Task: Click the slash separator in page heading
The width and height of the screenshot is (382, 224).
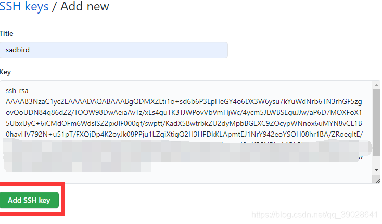Action: click(x=55, y=6)
